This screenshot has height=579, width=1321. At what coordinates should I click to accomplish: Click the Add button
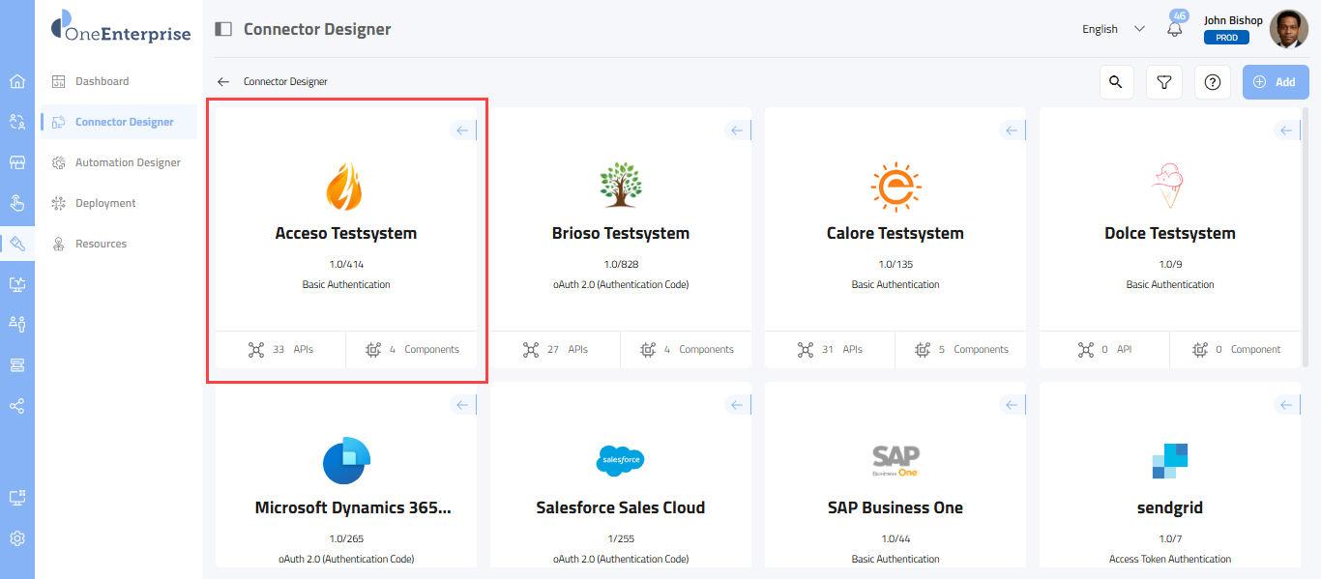[x=1275, y=82]
